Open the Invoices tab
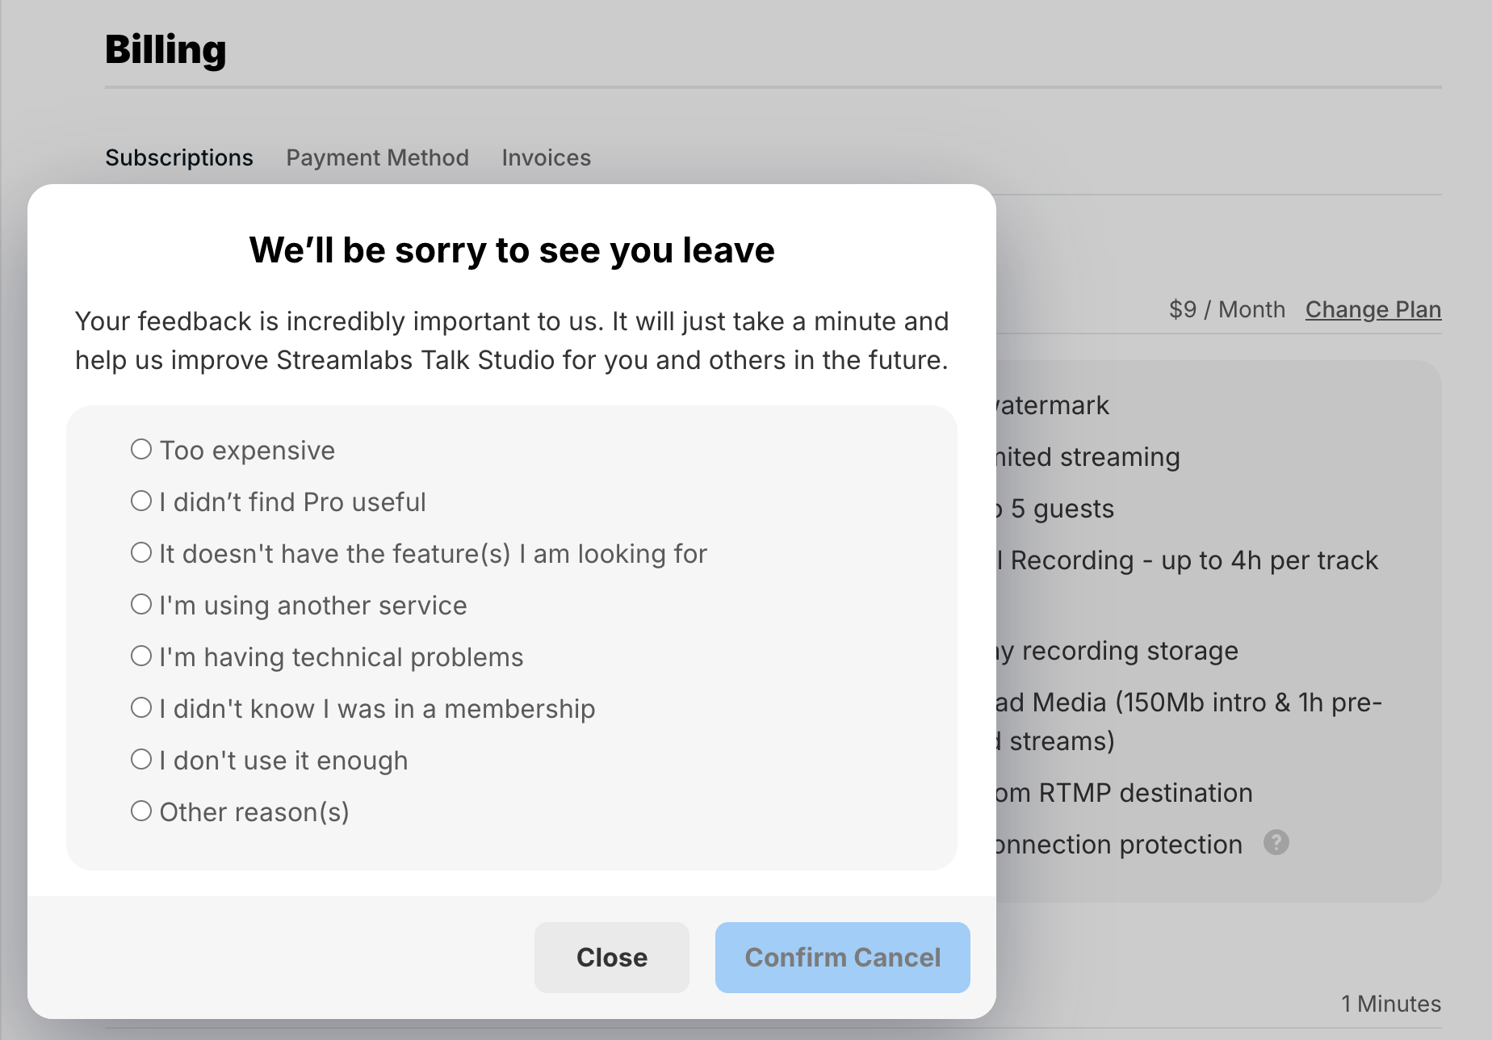This screenshot has height=1040, width=1492. coord(546,157)
